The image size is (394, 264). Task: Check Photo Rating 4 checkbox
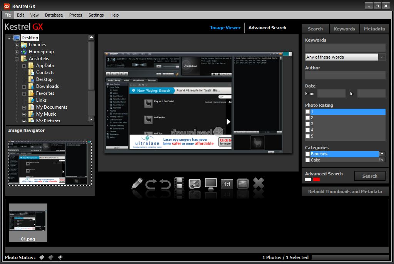(307, 130)
